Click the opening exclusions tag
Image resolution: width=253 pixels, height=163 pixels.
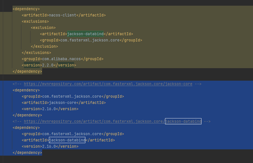[x=35, y=22]
